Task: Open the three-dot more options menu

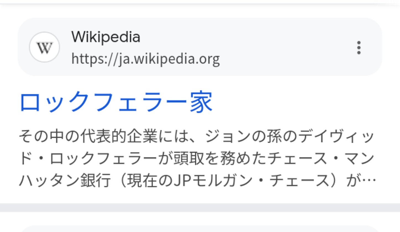Action: [x=359, y=48]
